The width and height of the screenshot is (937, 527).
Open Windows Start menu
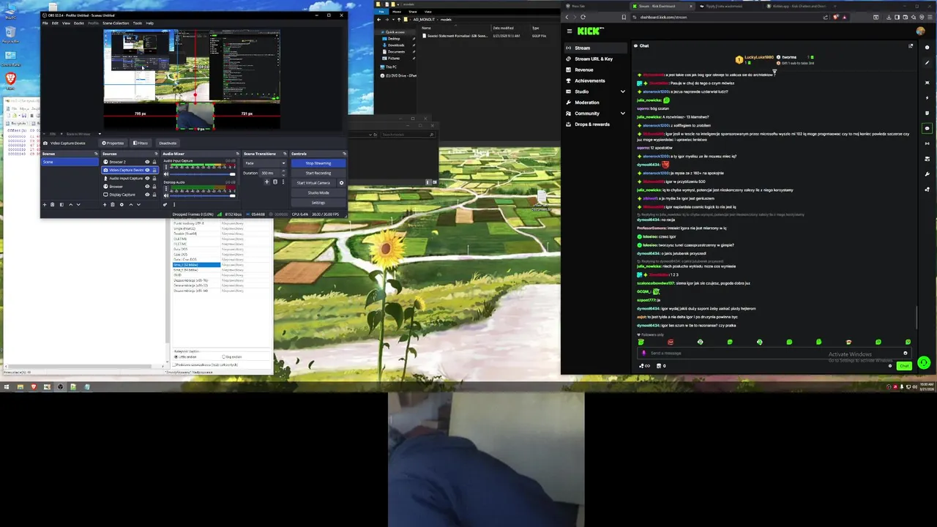7,387
